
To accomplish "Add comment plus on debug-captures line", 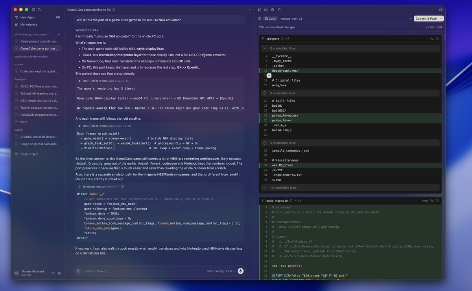I will point(269,75).
